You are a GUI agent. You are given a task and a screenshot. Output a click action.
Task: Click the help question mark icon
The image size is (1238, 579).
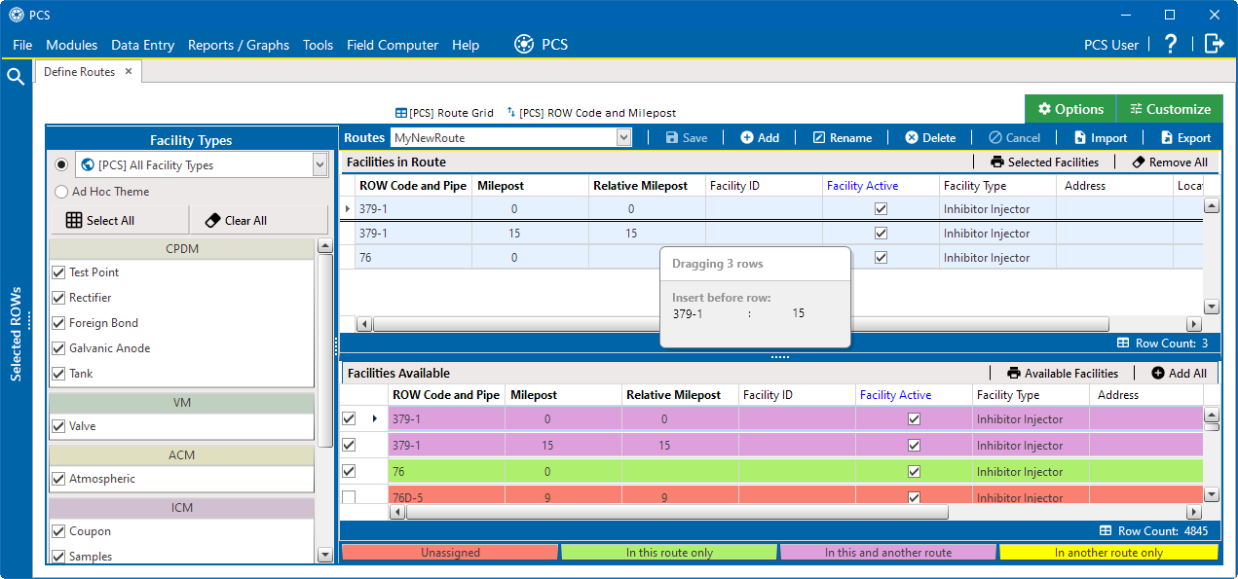(x=1171, y=44)
